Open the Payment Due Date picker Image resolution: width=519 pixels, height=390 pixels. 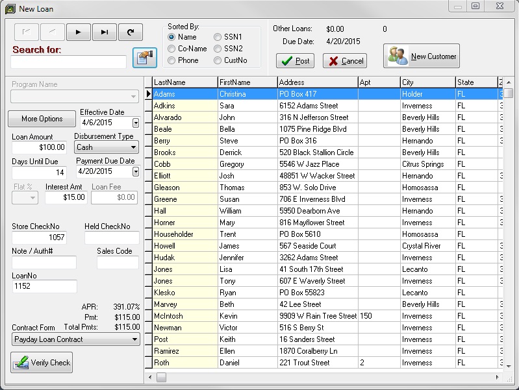pyautogui.click(x=136, y=171)
